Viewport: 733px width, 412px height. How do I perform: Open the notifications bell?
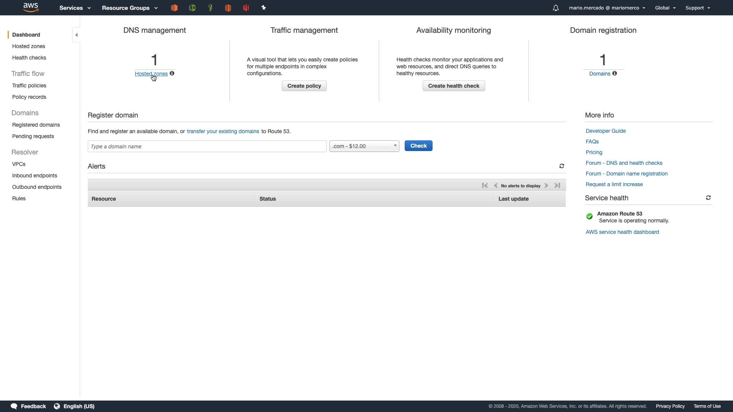(555, 8)
